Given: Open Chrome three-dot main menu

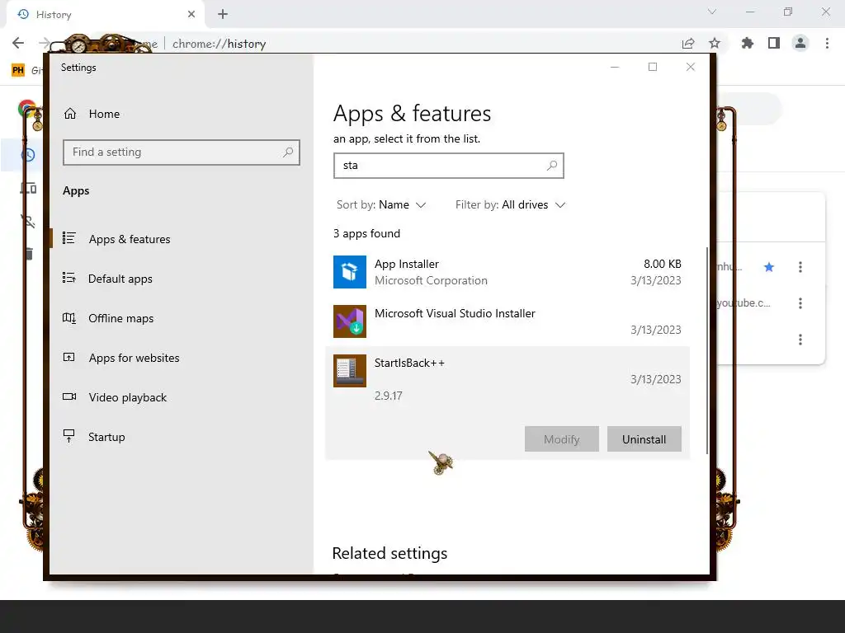Looking at the screenshot, I should tap(827, 43).
